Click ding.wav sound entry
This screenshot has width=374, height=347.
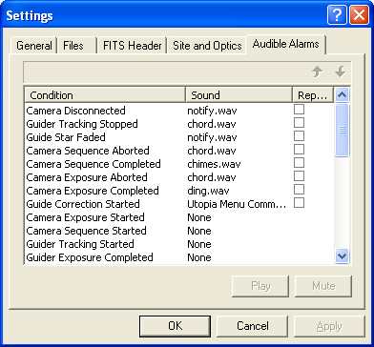coord(208,191)
